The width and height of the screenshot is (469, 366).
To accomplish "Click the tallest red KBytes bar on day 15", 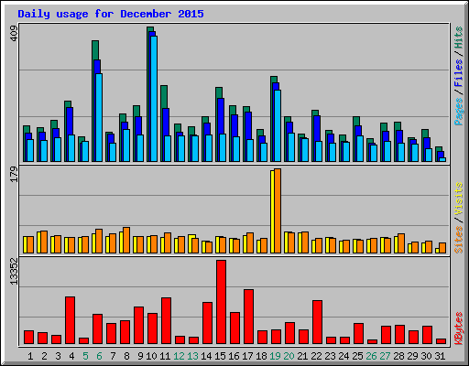I will pos(221,302).
